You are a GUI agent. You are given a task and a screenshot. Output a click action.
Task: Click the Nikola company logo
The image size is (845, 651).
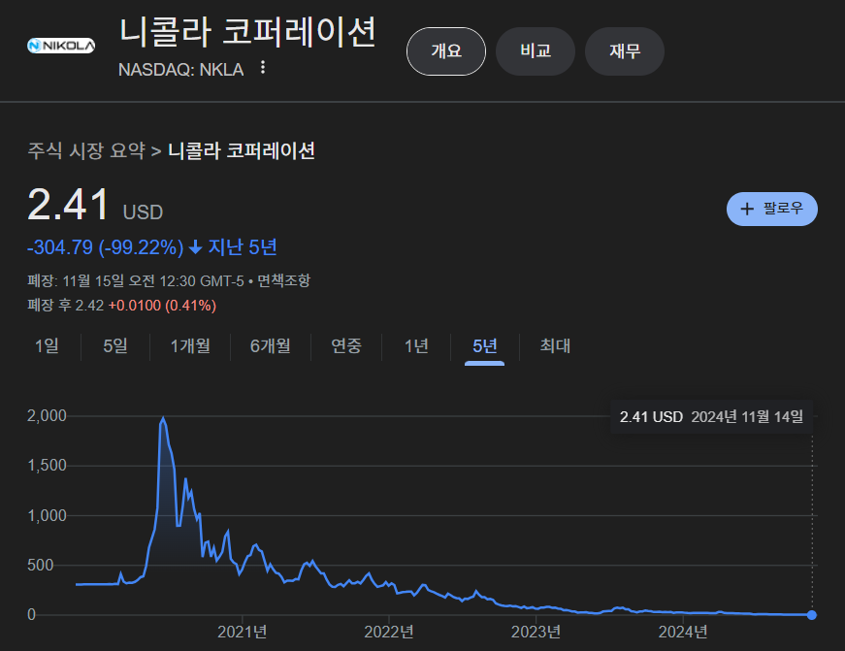(x=61, y=46)
